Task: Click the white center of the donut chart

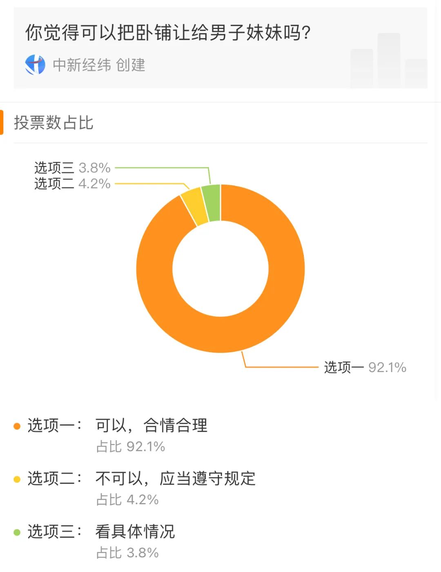Action: 220,268
